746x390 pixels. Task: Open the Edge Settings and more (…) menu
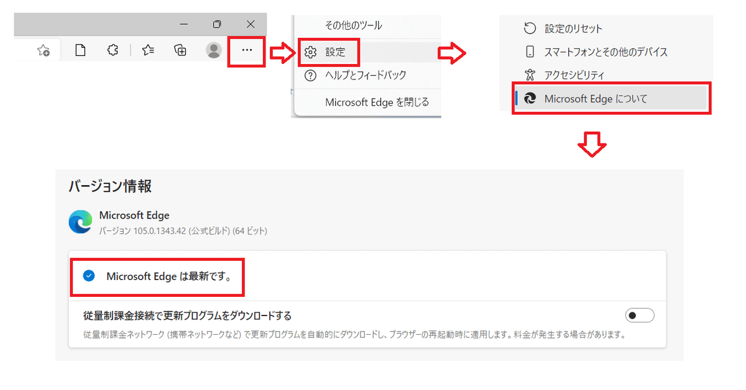click(x=247, y=51)
